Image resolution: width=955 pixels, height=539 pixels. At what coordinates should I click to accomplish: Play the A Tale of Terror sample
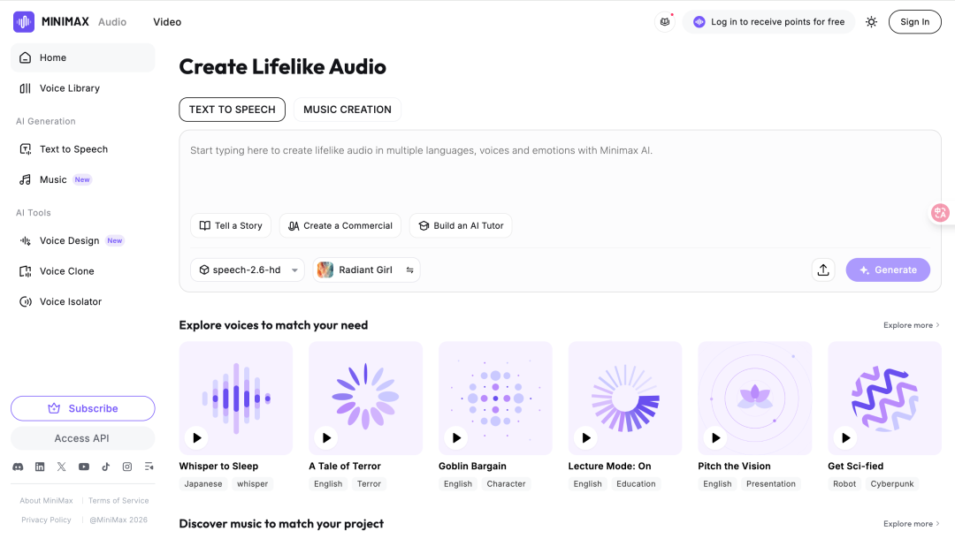coord(326,437)
